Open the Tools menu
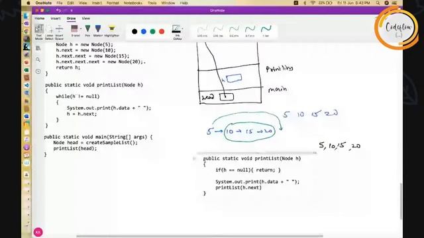 click(152, 3)
